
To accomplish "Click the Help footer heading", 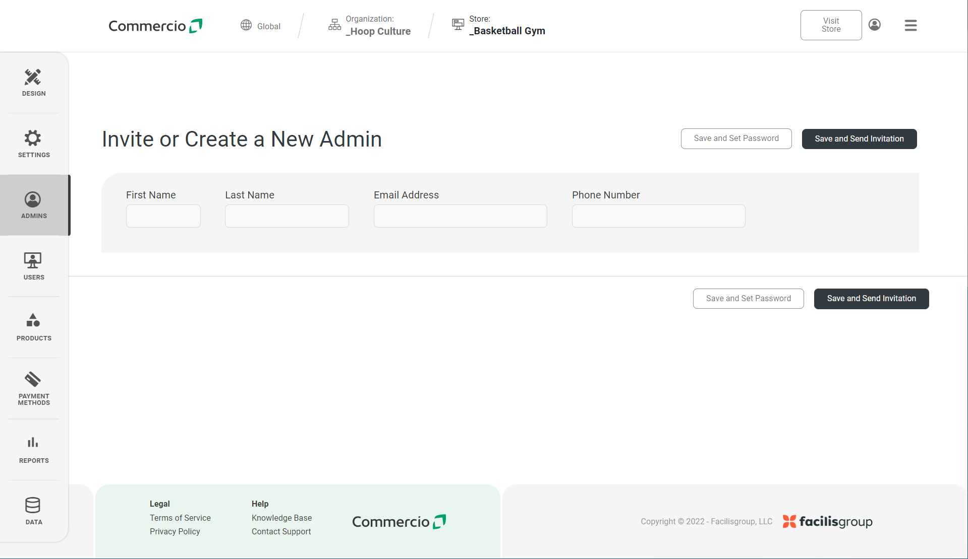I will (260, 504).
